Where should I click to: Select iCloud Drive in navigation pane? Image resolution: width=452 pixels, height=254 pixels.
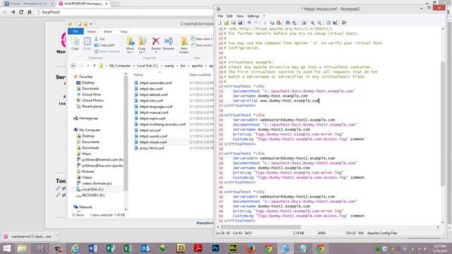(91, 95)
